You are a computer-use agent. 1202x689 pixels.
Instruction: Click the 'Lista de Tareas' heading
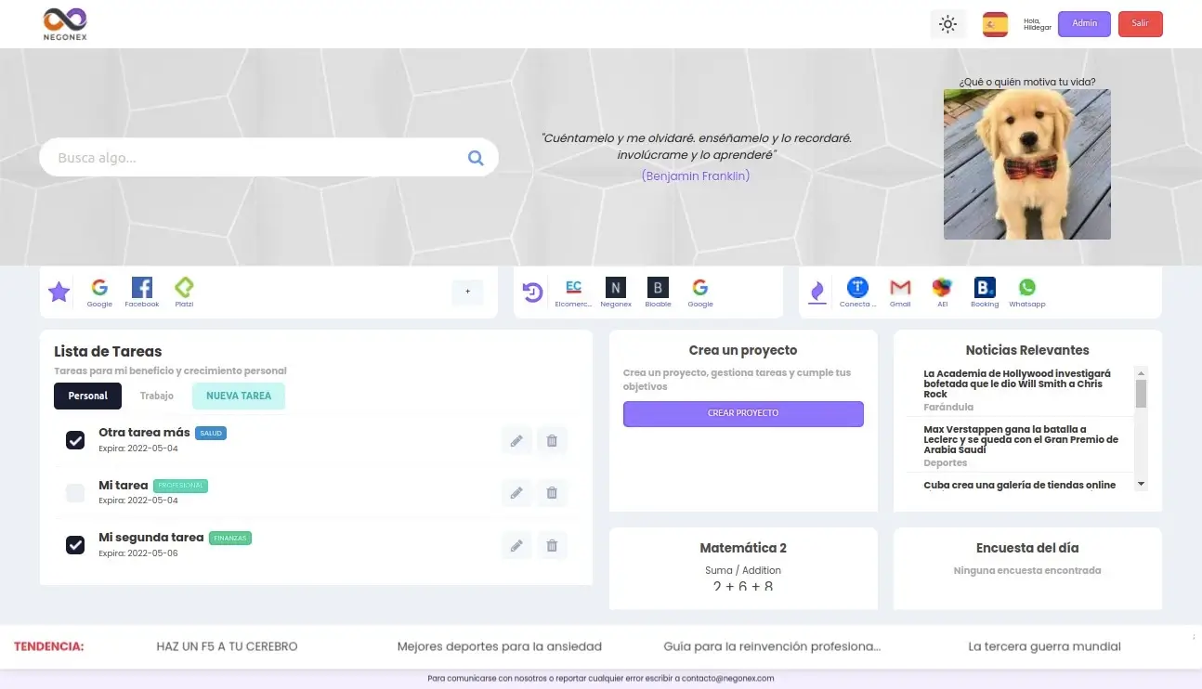pos(109,352)
